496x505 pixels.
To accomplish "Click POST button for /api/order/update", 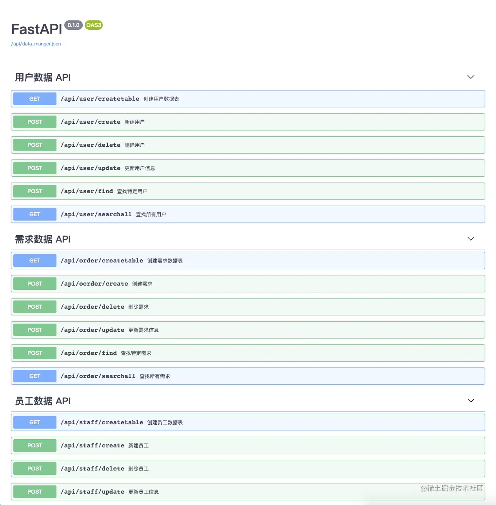I will [x=35, y=330].
